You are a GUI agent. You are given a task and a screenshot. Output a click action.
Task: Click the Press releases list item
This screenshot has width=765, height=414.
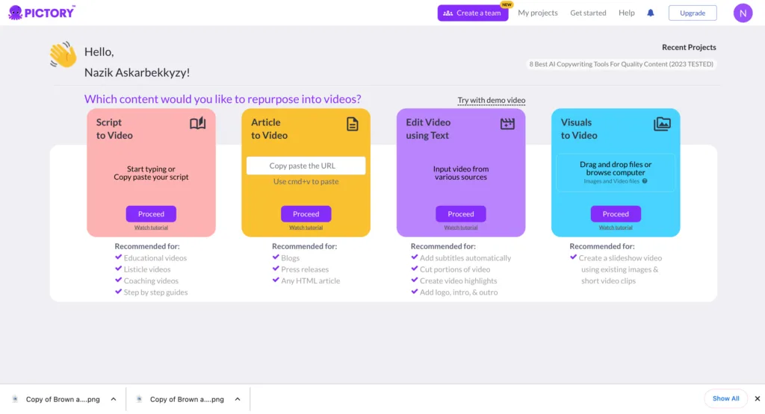pos(305,269)
